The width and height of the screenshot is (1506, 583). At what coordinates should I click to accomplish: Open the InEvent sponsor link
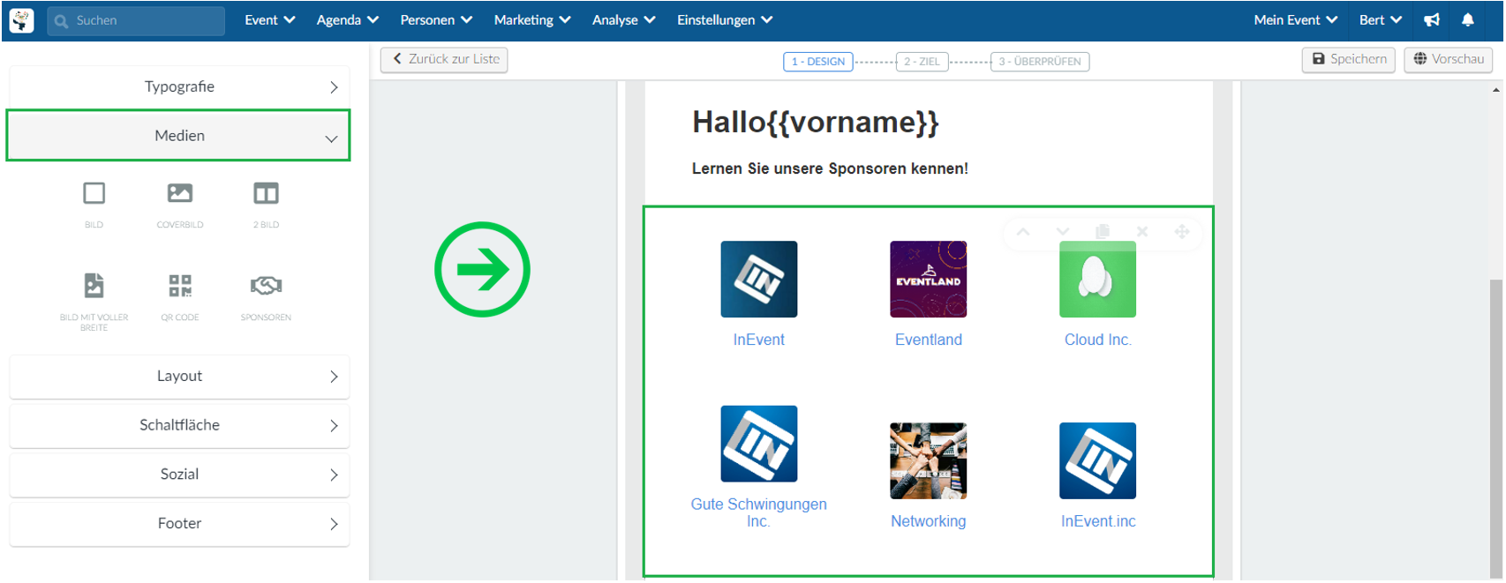tap(759, 340)
